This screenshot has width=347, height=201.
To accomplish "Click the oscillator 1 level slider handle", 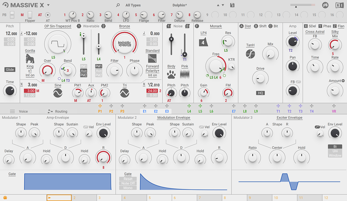I will (x=83, y=36).
